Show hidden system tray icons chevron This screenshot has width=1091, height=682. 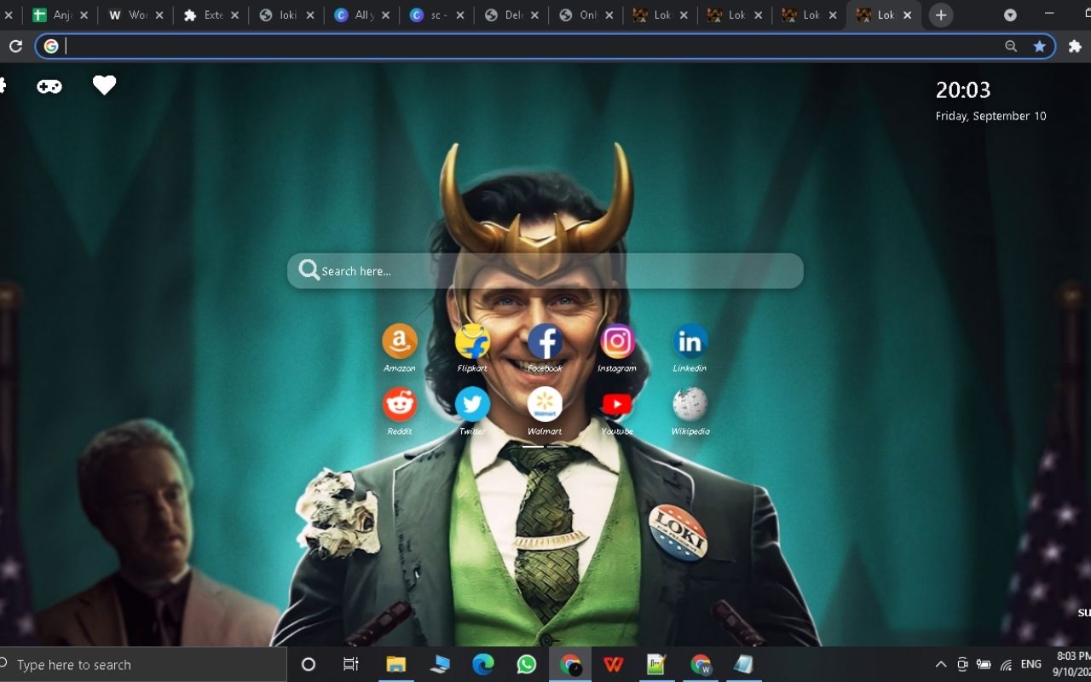(941, 664)
